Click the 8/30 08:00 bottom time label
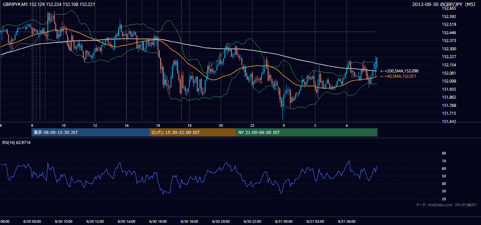The image size is (481, 225). [32, 221]
